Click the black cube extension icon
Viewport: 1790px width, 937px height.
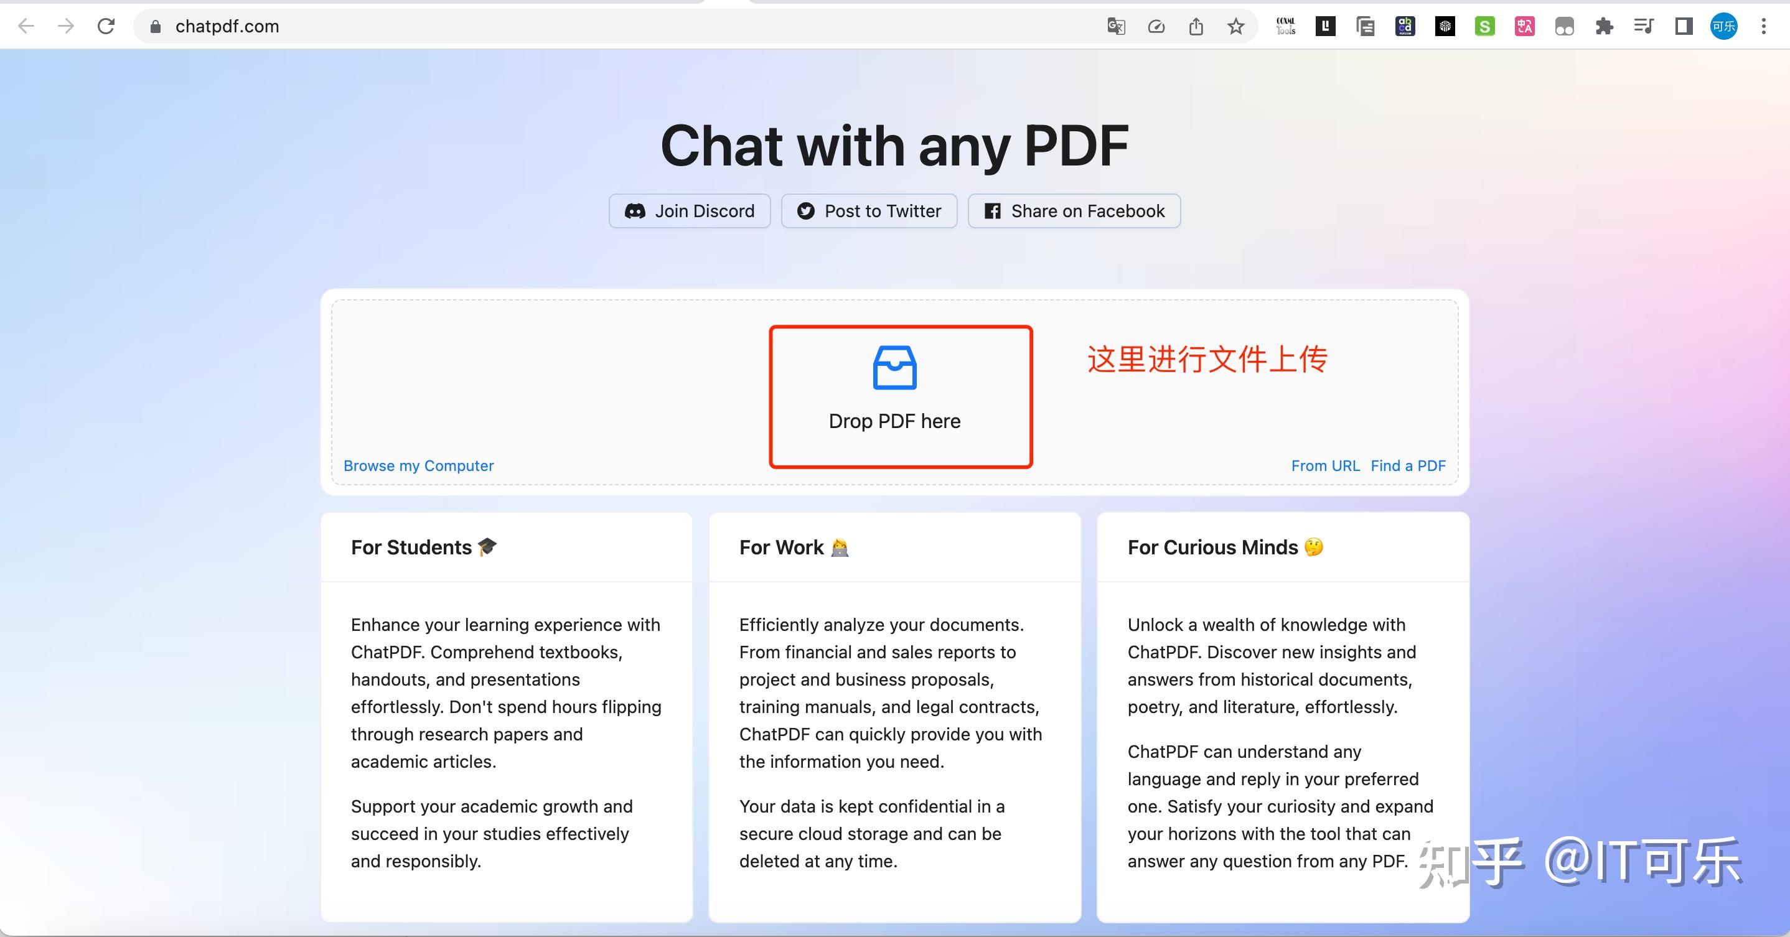pos(1445,26)
